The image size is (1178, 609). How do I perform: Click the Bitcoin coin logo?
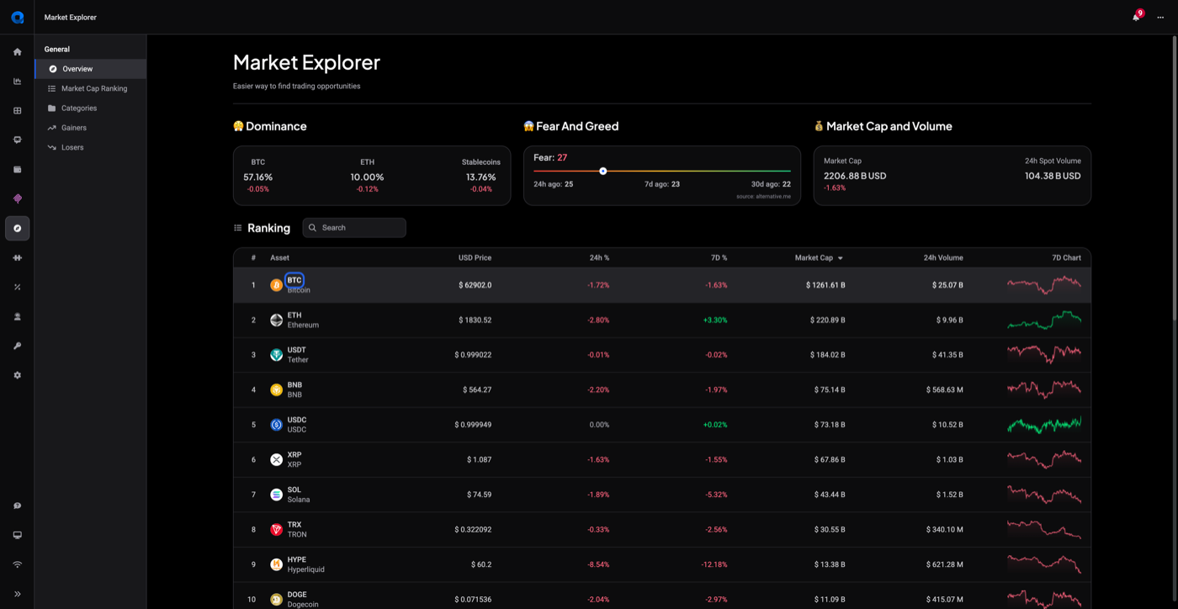276,285
